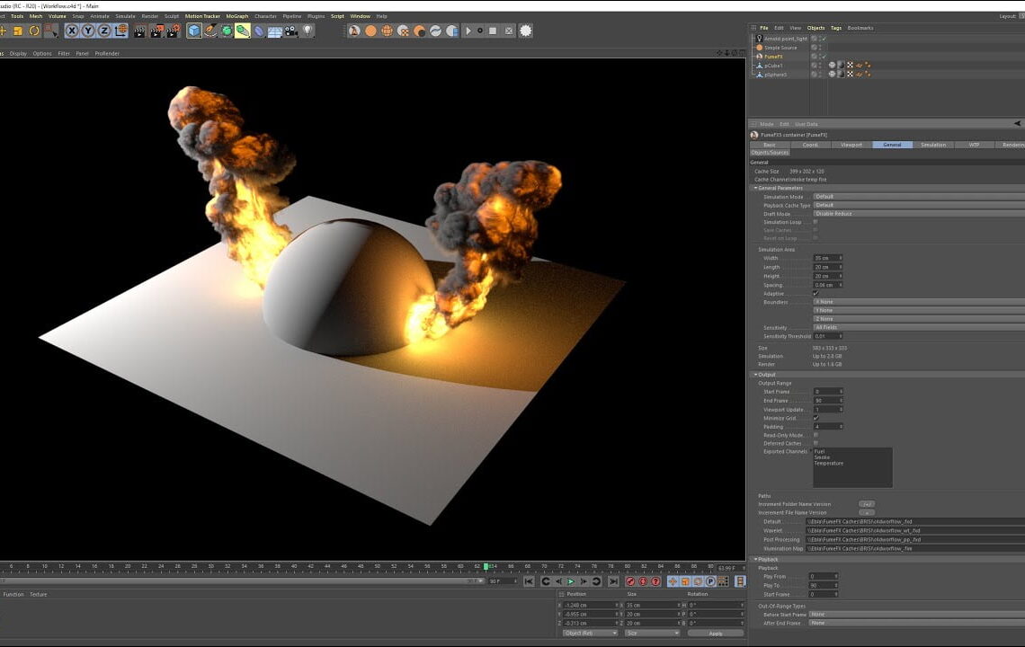This screenshot has height=647, width=1025.
Task: Click the Simple Source icon in the Objects panel
Action: click(759, 47)
